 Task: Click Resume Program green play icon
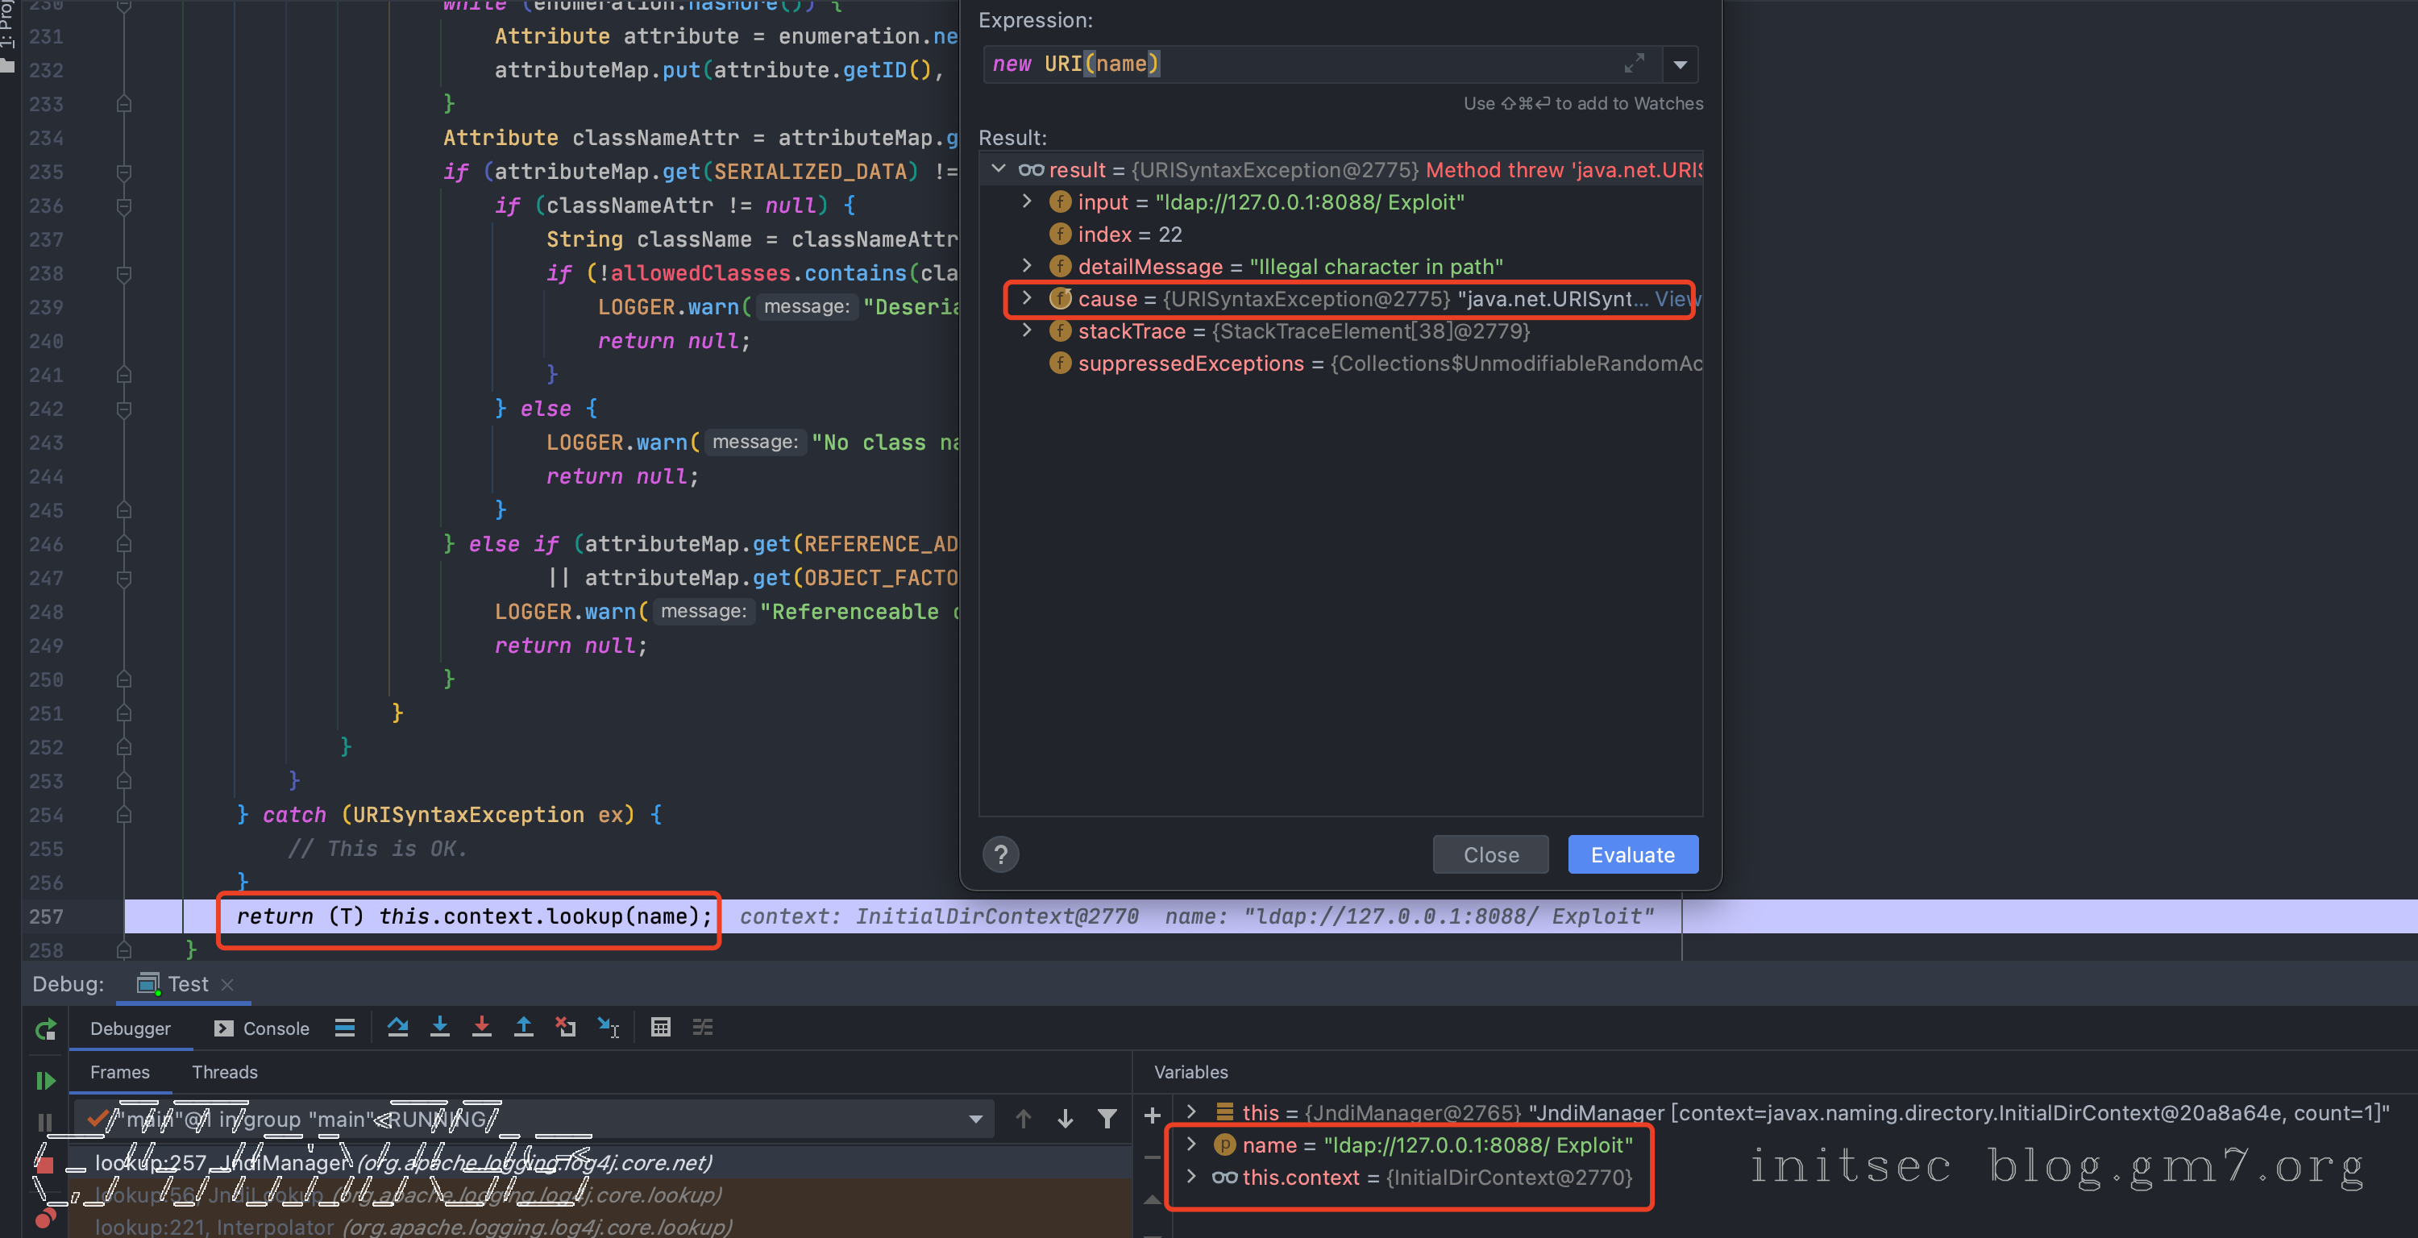click(x=45, y=1082)
